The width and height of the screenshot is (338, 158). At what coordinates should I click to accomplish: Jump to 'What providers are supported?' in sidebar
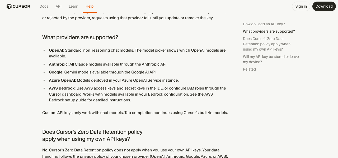click(x=269, y=31)
